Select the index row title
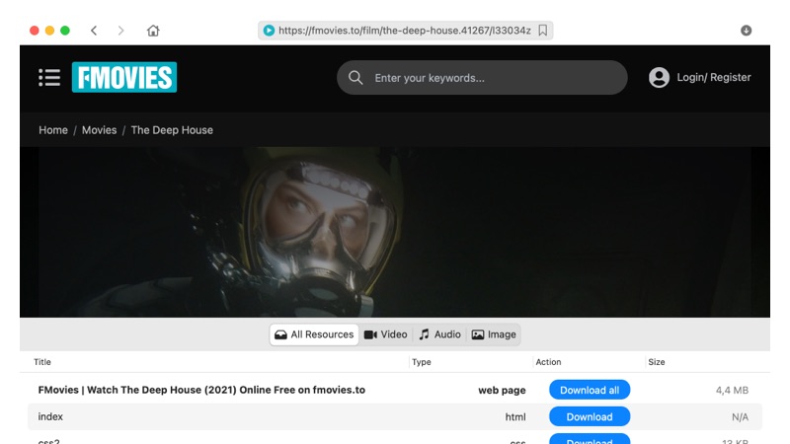790x444 pixels. pos(50,416)
